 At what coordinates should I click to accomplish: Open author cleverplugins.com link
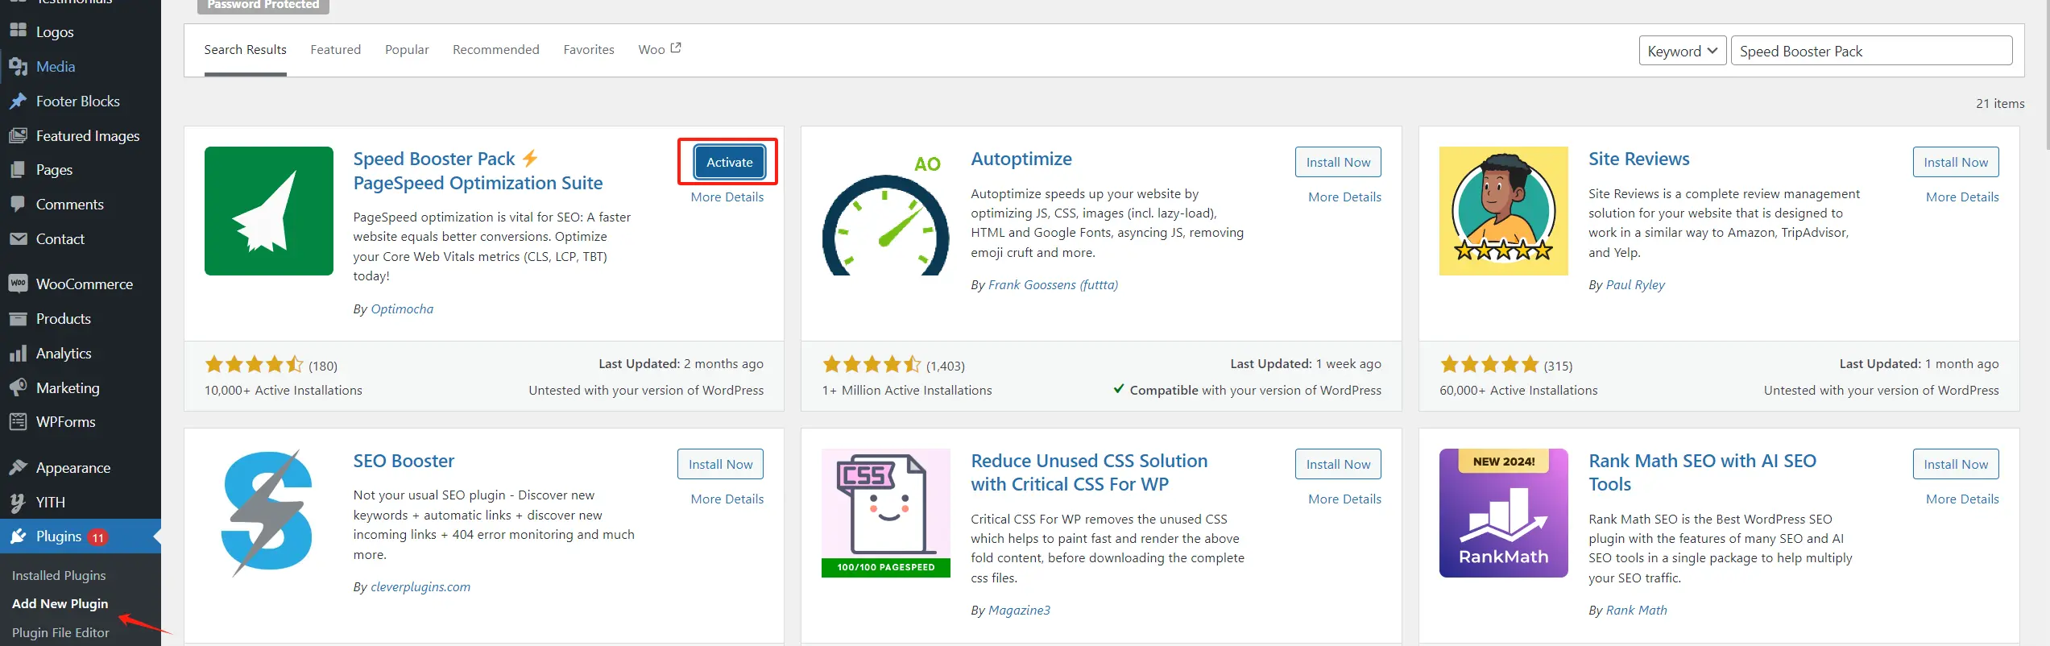(x=420, y=586)
